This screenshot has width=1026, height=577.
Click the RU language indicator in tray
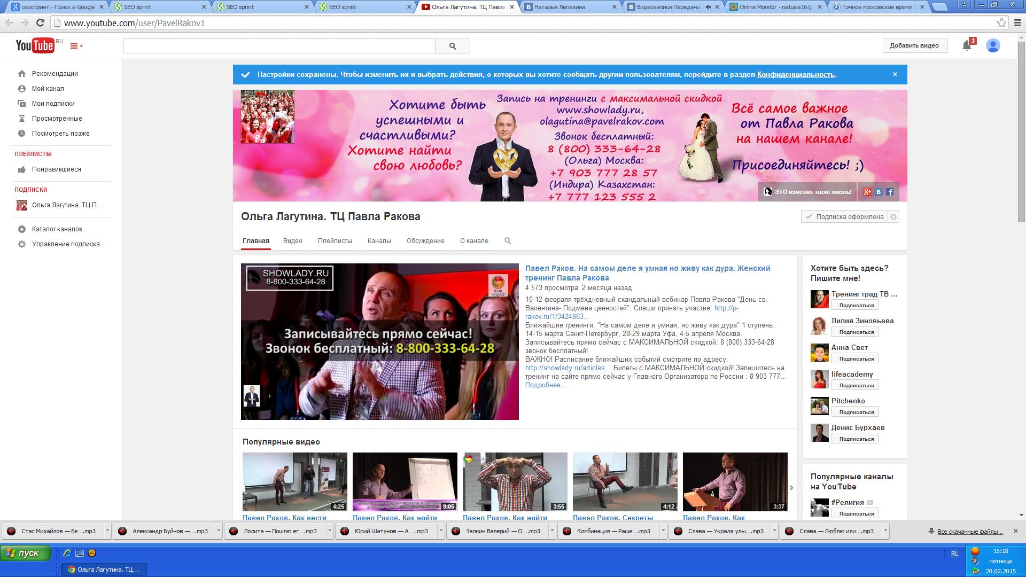click(954, 554)
